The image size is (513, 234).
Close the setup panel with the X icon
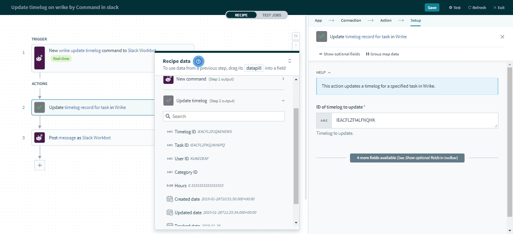point(502,37)
